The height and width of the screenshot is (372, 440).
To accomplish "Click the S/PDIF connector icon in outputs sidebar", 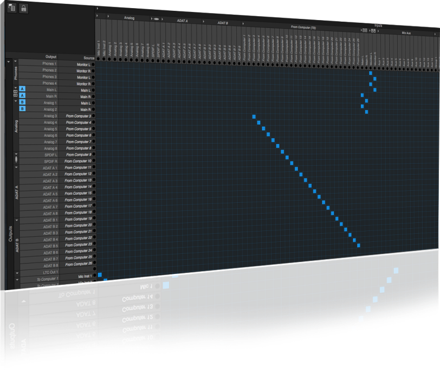I will tap(16, 161).
